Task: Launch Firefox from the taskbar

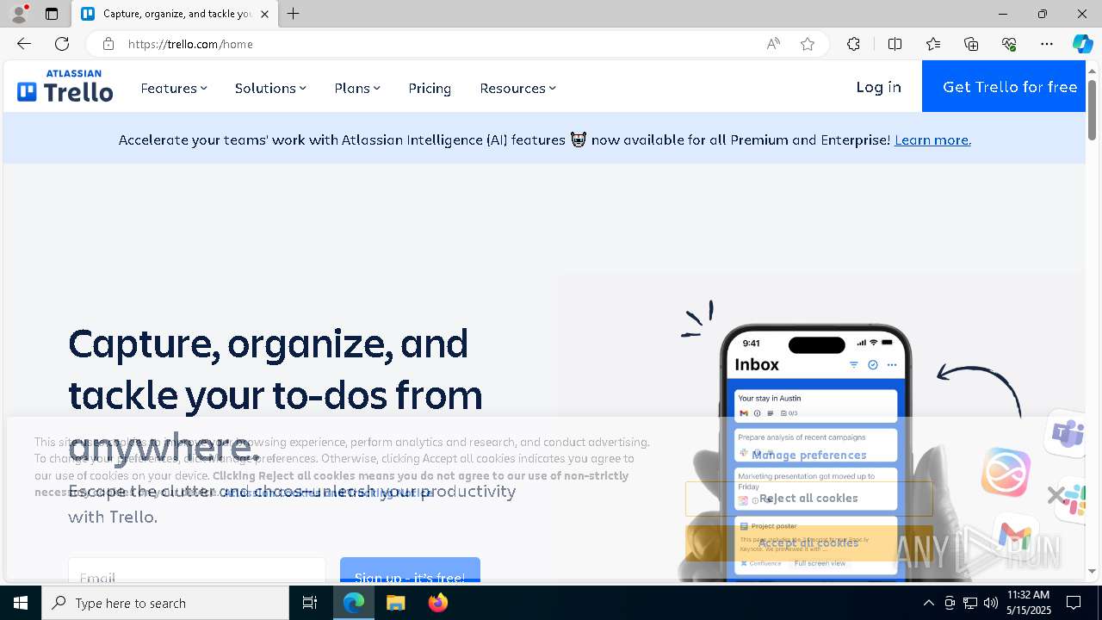Action: tap(437, 603)
